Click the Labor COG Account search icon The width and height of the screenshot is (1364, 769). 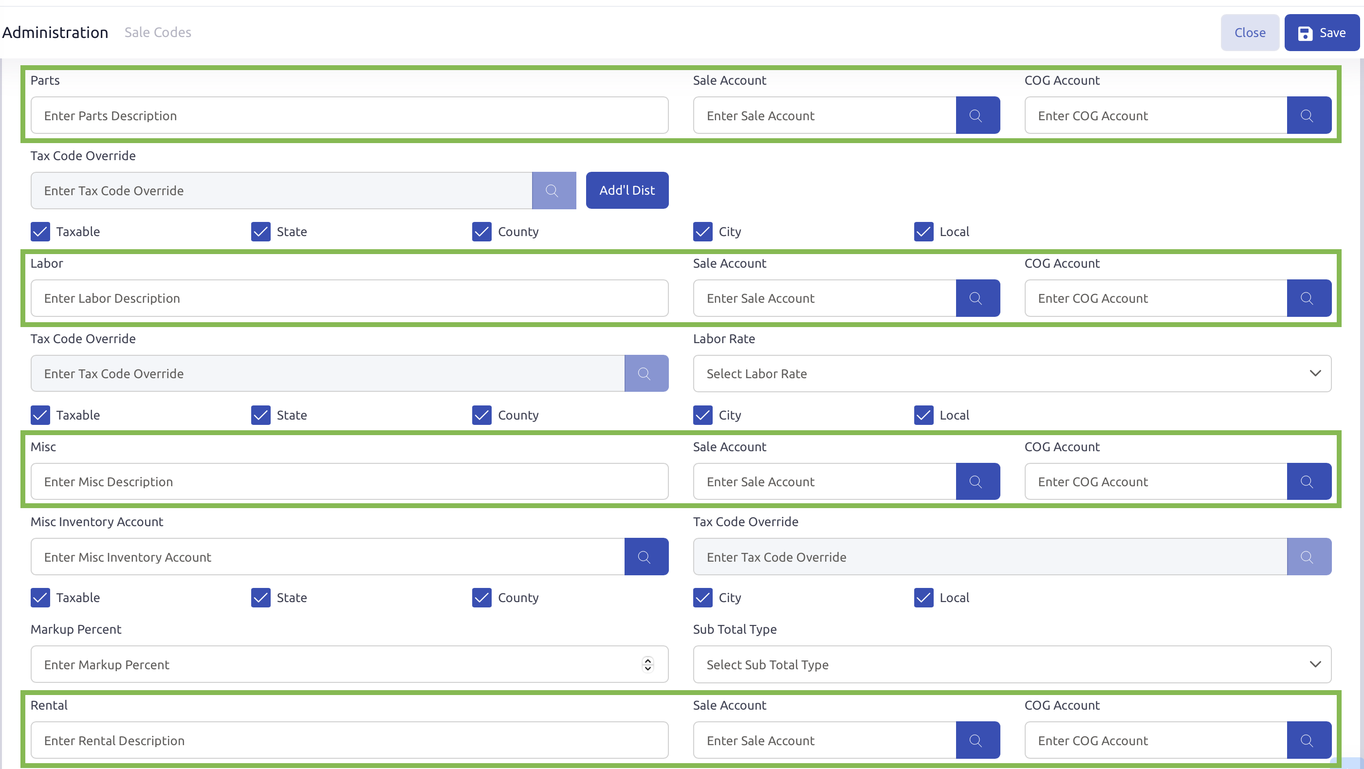(1309, 298)
